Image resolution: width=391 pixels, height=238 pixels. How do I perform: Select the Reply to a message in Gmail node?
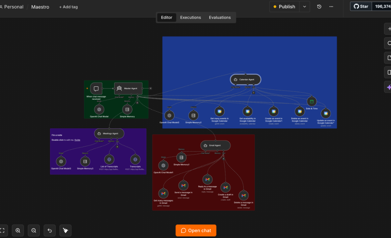[207, 180]
